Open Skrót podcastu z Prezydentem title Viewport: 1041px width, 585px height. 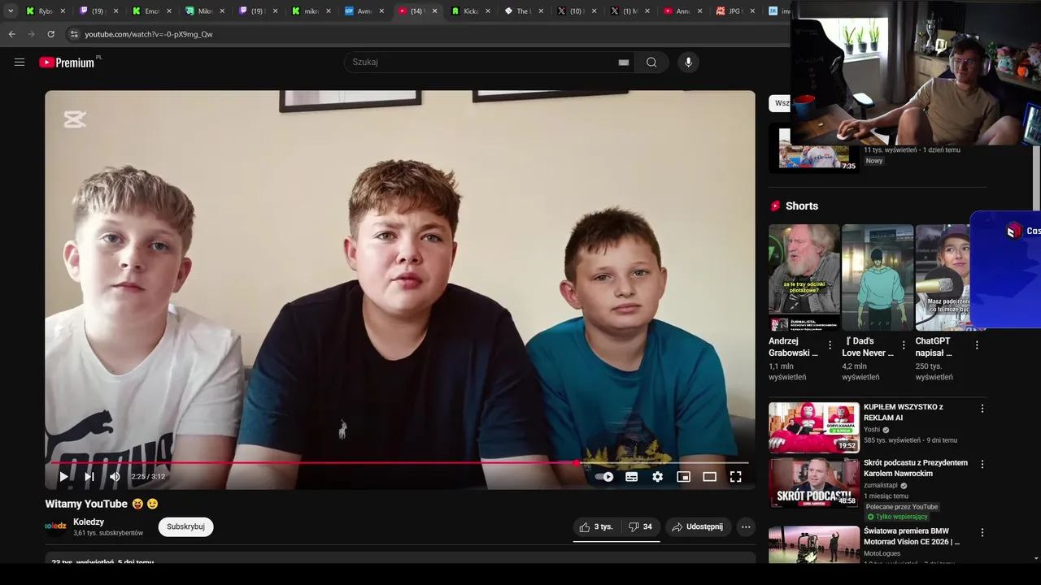coord(916,468)
